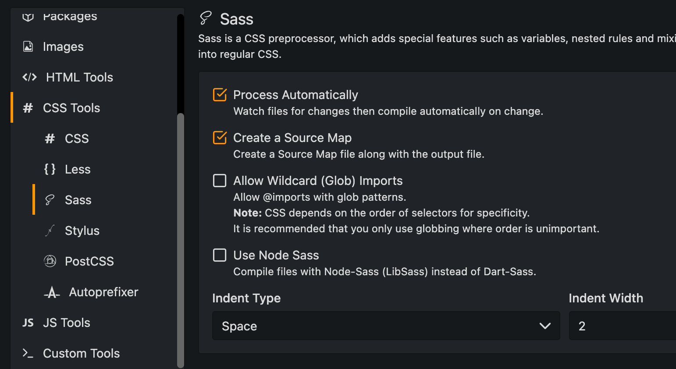This screenshot has width=676, height=369.
Task: Click the 'Sass' page heading
Action: point(237,19)
